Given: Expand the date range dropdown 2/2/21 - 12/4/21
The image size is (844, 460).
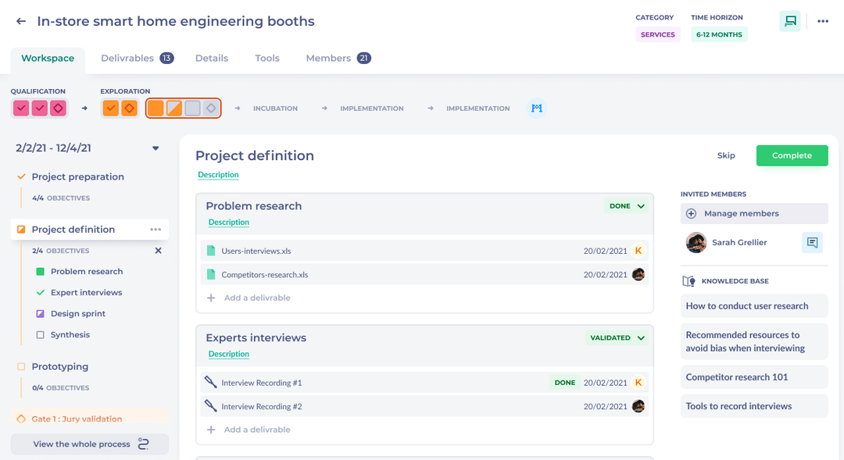Looking at the screenshot, I should (x=156, y=148).
